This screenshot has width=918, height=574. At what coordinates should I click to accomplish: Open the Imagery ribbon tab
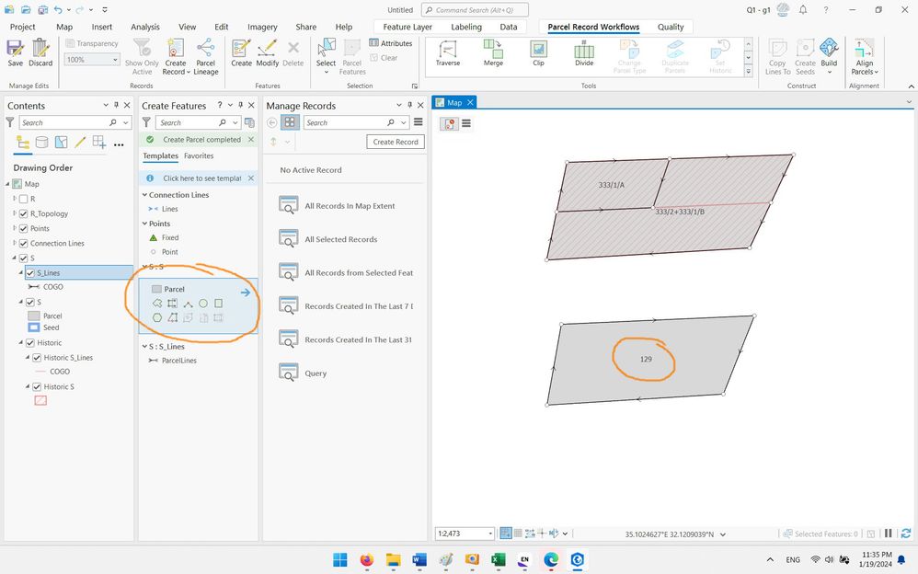point(262,27)
